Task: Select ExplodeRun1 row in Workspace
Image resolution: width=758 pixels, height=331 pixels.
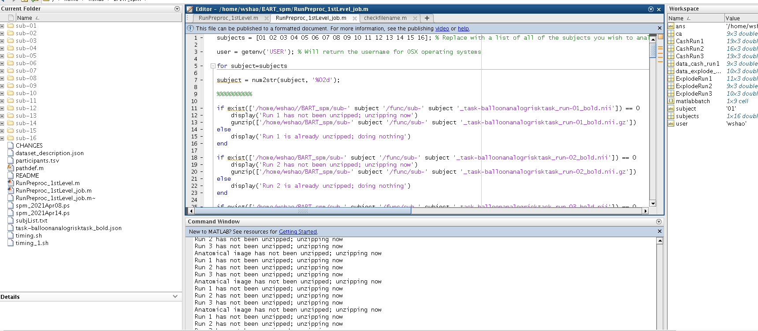Action: click(x=713, y=79)
